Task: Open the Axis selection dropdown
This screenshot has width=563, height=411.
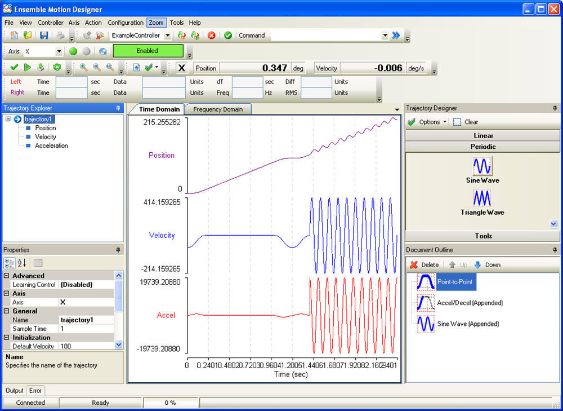Action: tap(59, 51)
